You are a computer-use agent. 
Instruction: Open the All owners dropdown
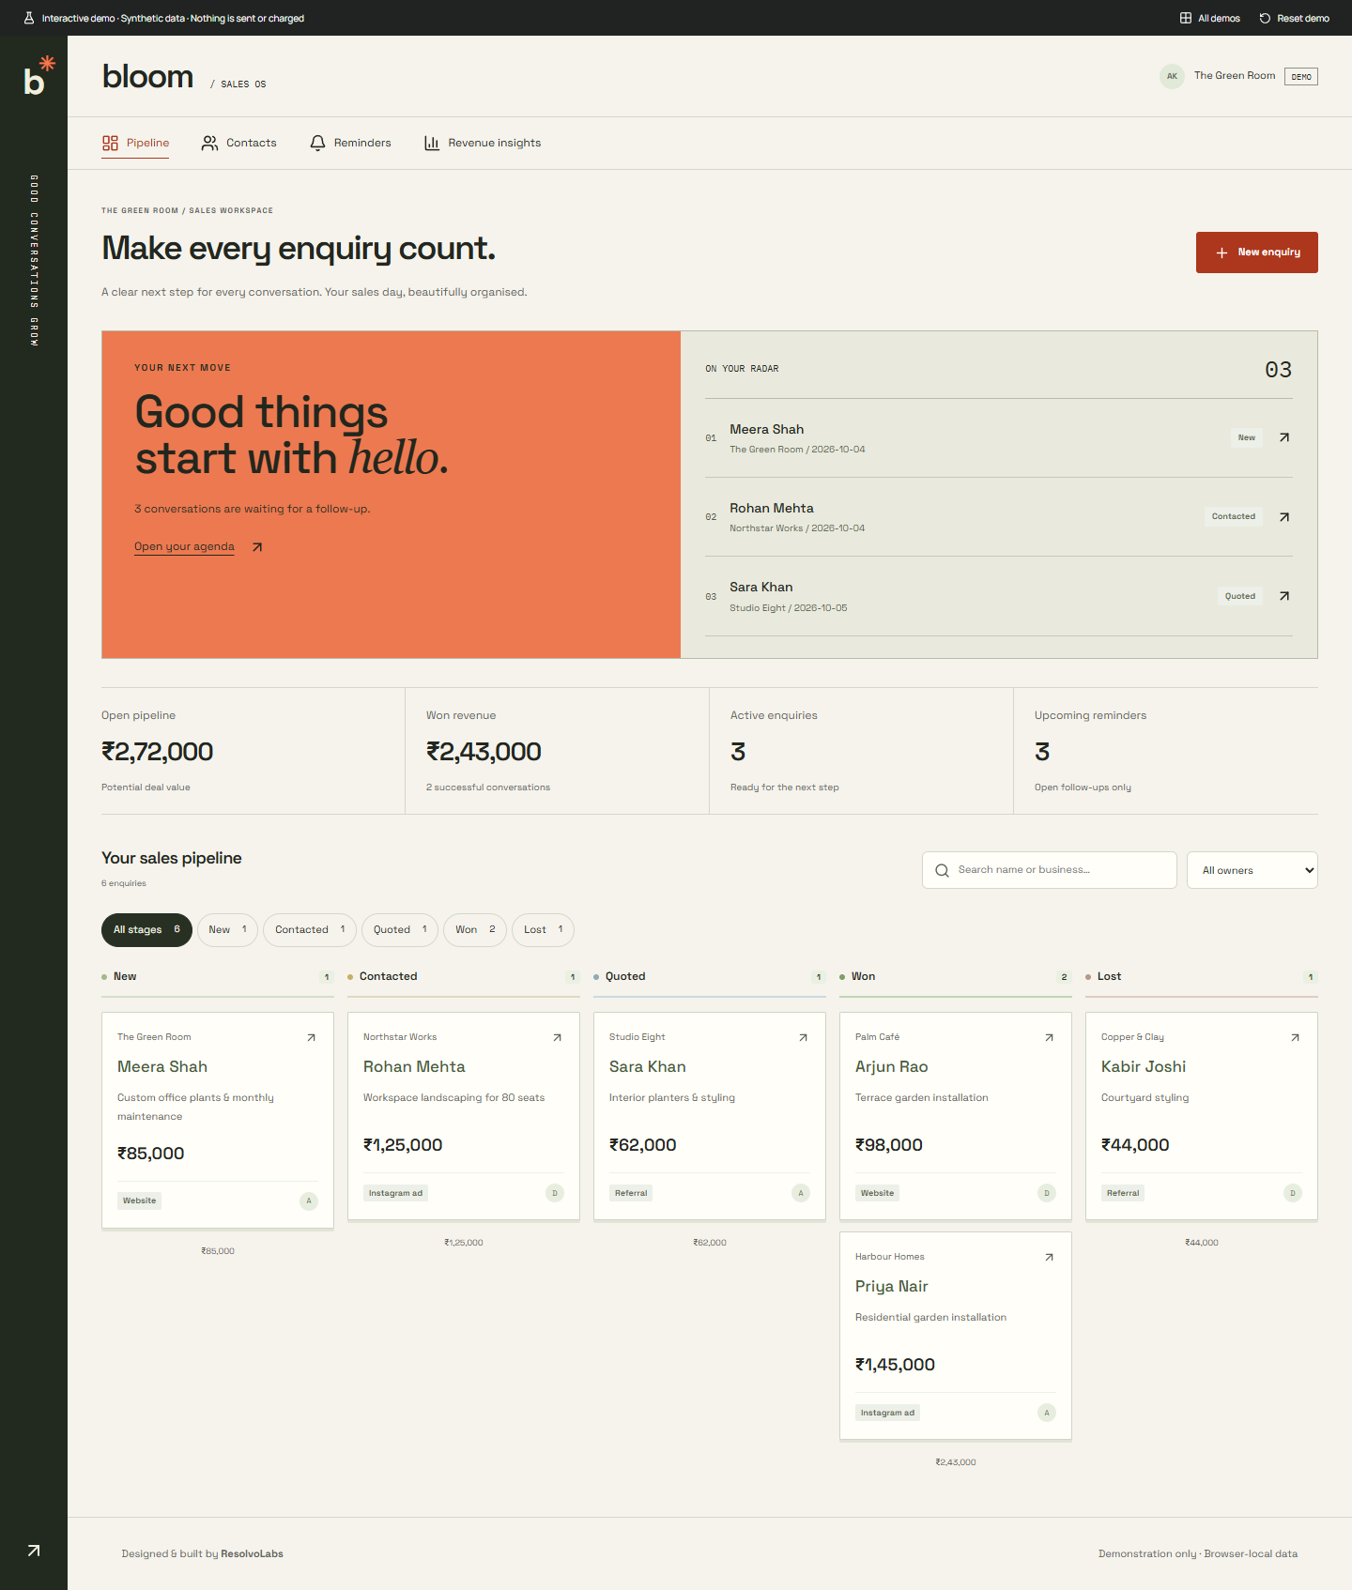click(x=1252, y=870)
